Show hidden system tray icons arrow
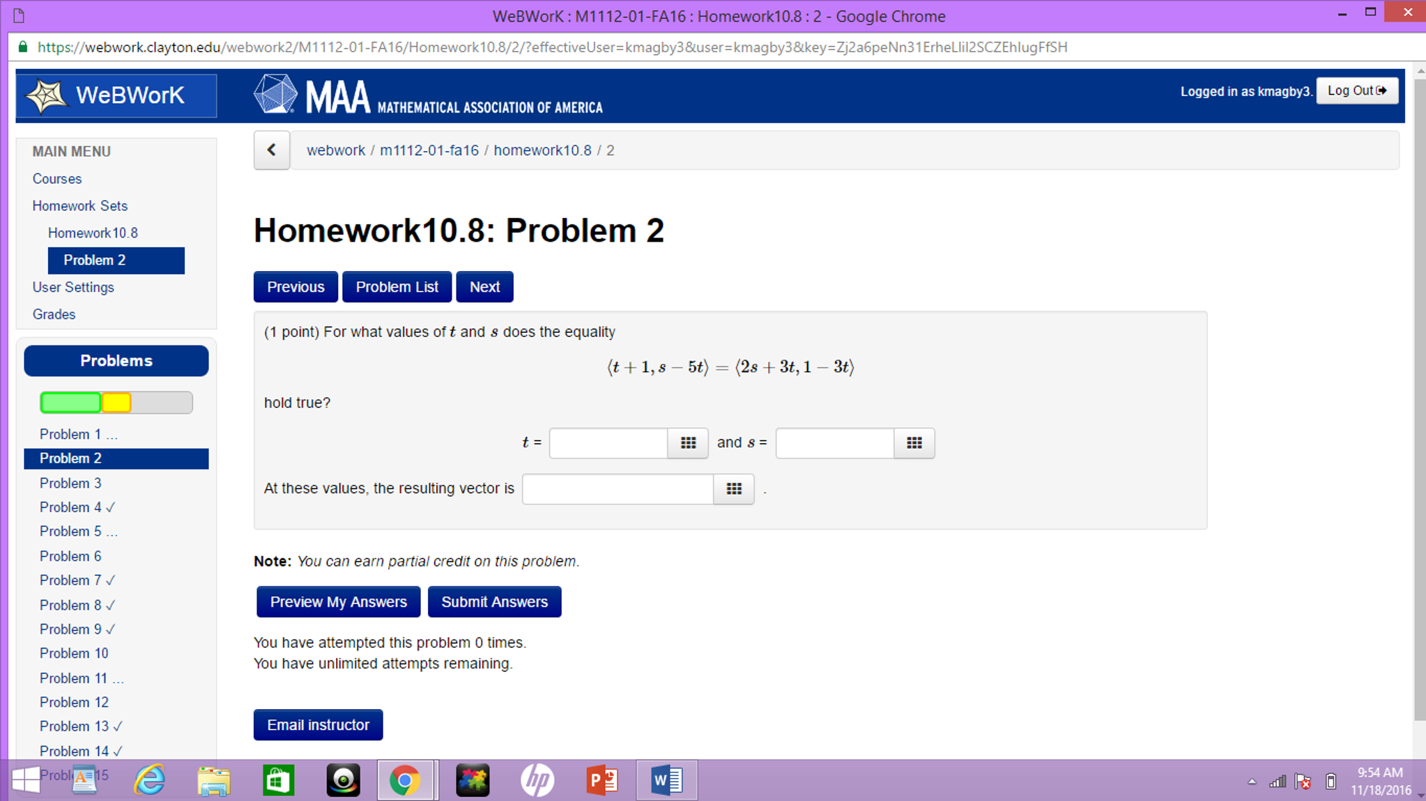1426x801 pixels. click(x=1252, y=781)
